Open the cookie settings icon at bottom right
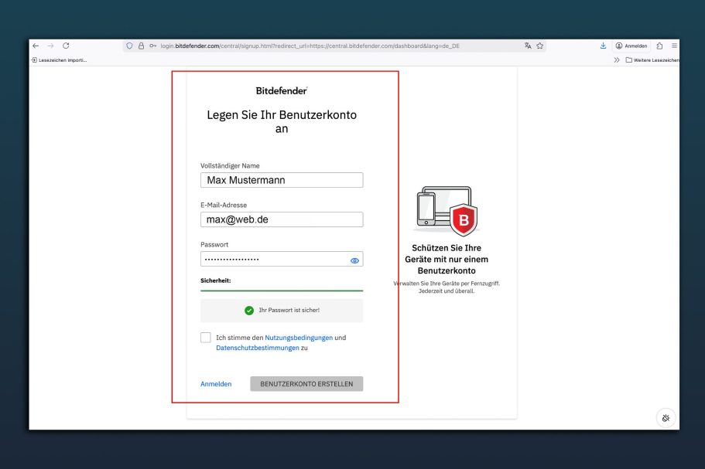The width and height of the screenshot is (705, 469). pyautogui.click(x=666, y=418)
